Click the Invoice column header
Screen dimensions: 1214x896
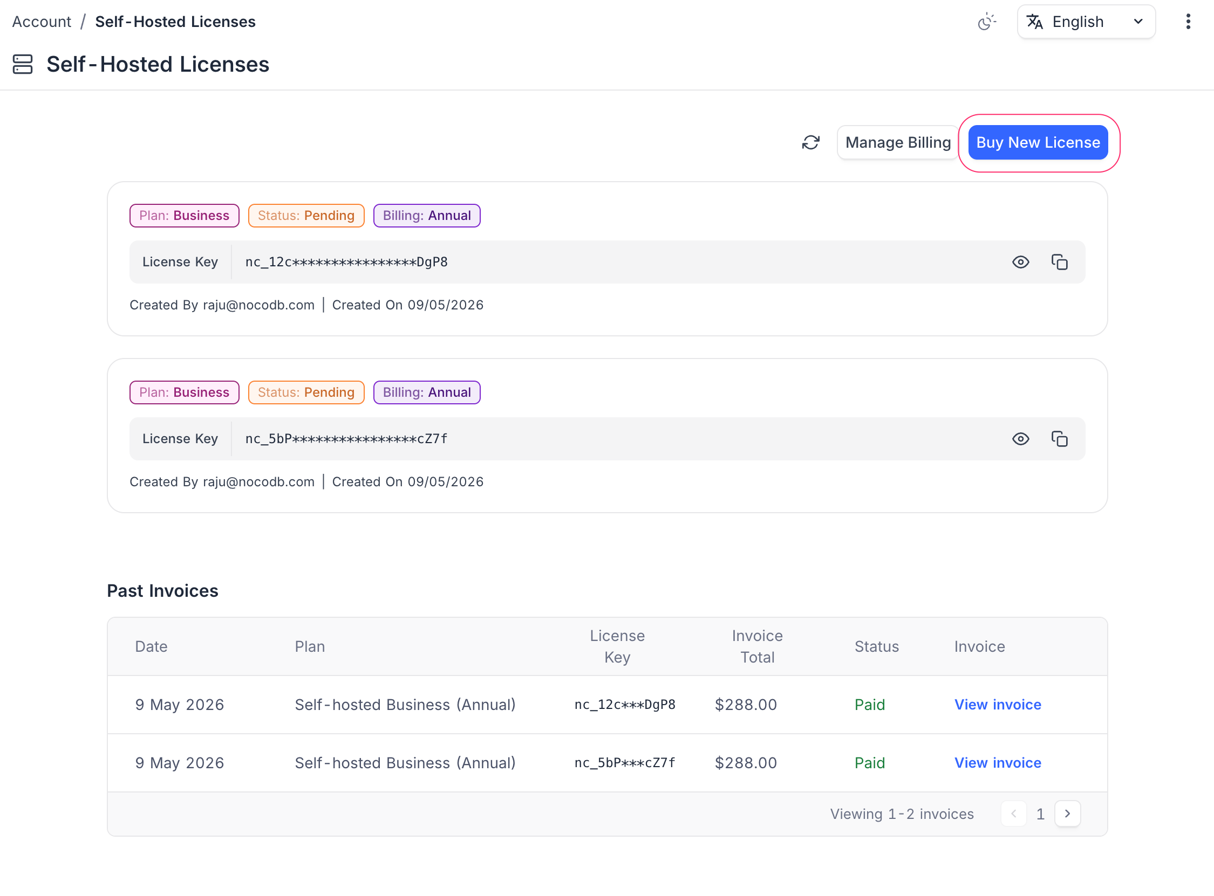click(979, 646)
